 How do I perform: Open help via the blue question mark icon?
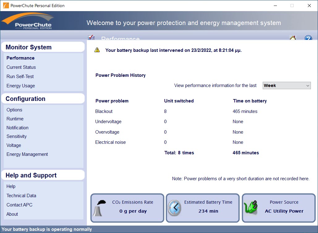click(x=308, y=38)
